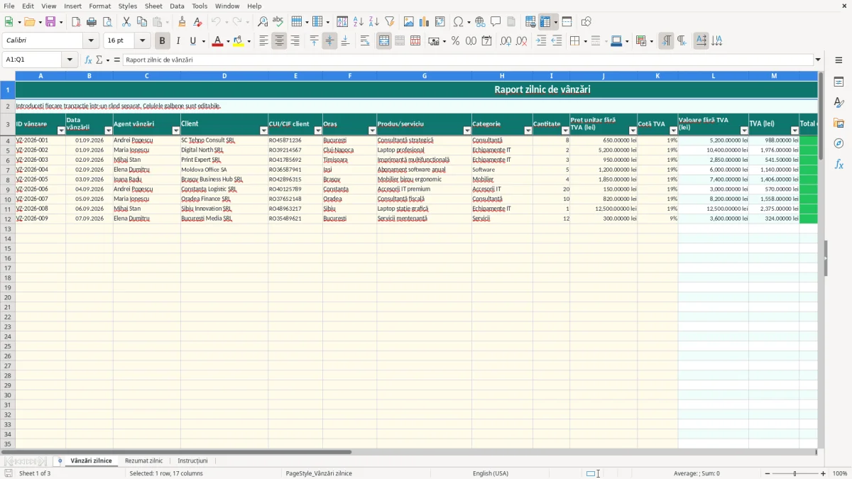Click the Export as PDF icon

tap(76, 22)
